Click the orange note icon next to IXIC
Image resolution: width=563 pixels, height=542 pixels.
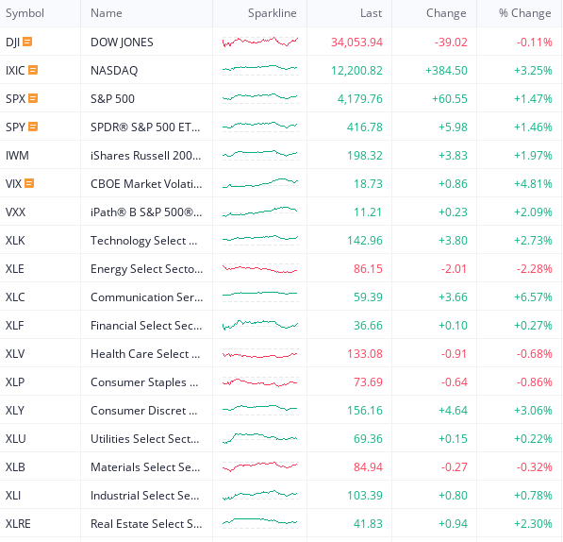33,70
